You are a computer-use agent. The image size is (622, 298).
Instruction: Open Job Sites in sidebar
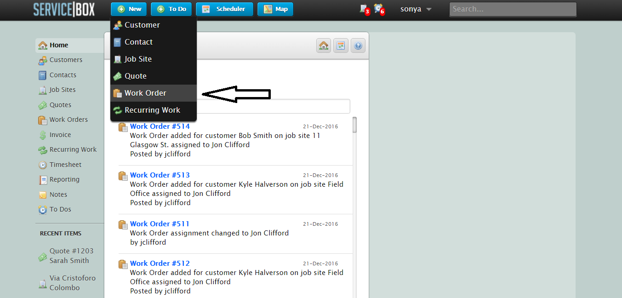coord(63,90)
